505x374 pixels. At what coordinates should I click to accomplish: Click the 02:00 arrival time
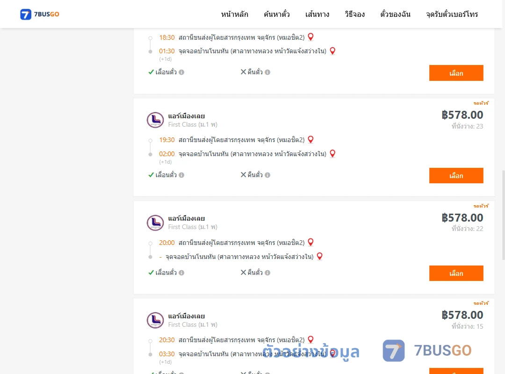167,154
